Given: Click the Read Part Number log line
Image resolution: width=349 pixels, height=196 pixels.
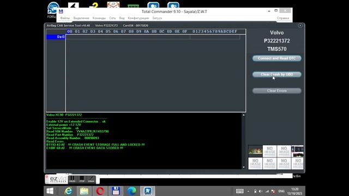Looking at the screenshot, I should point(70,134).
